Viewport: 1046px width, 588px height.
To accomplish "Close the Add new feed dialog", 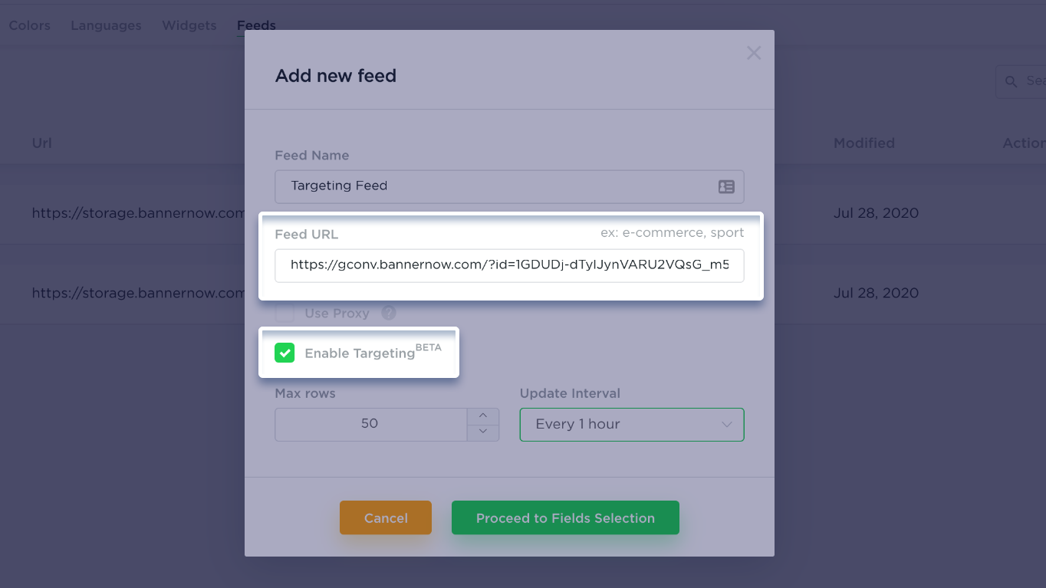I will pyautogui.click(x=754, y=53).
